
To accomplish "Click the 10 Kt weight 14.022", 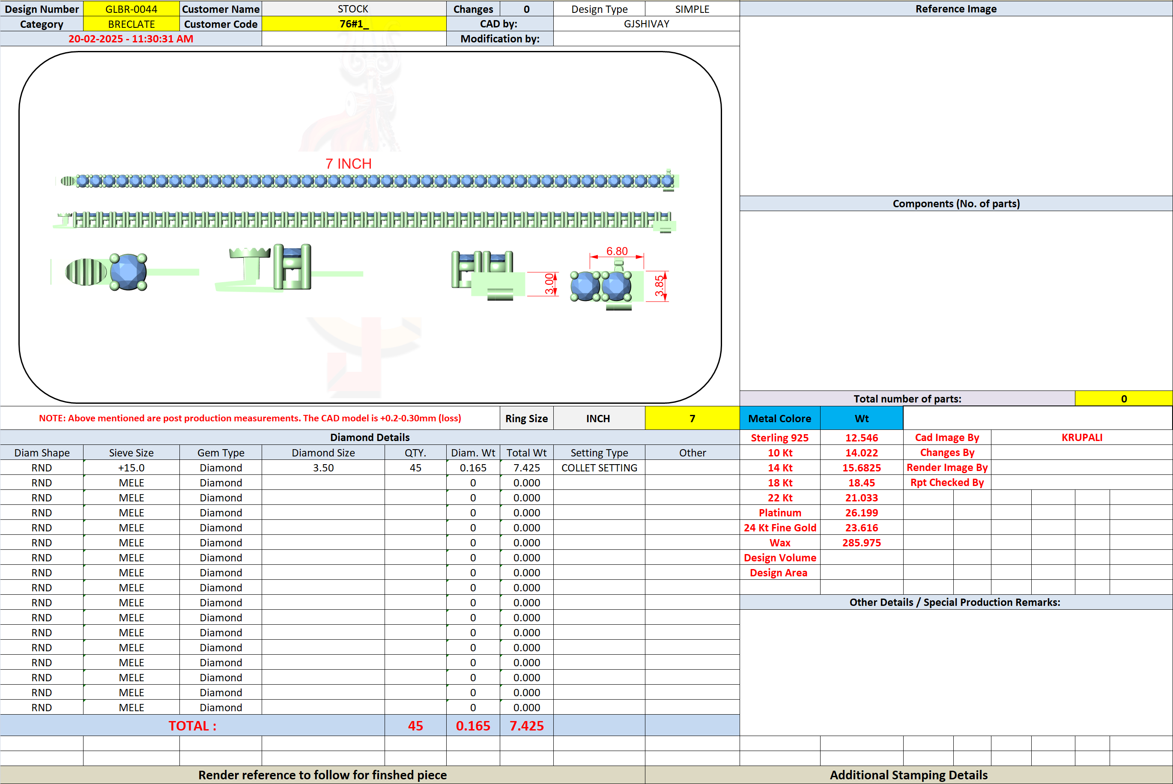I will (x=862, y=453).
